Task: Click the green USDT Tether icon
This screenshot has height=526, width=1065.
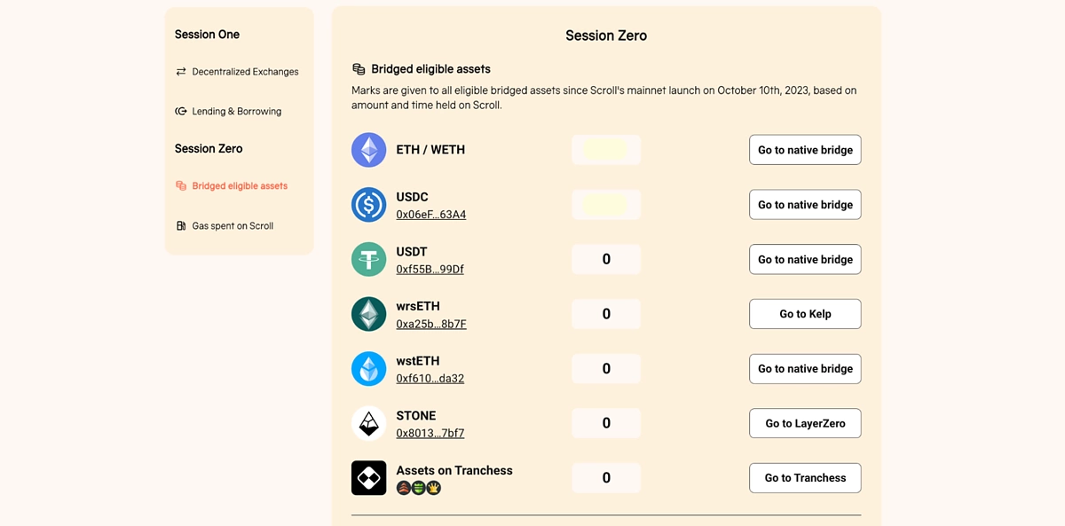Action: tap(368, 259)
